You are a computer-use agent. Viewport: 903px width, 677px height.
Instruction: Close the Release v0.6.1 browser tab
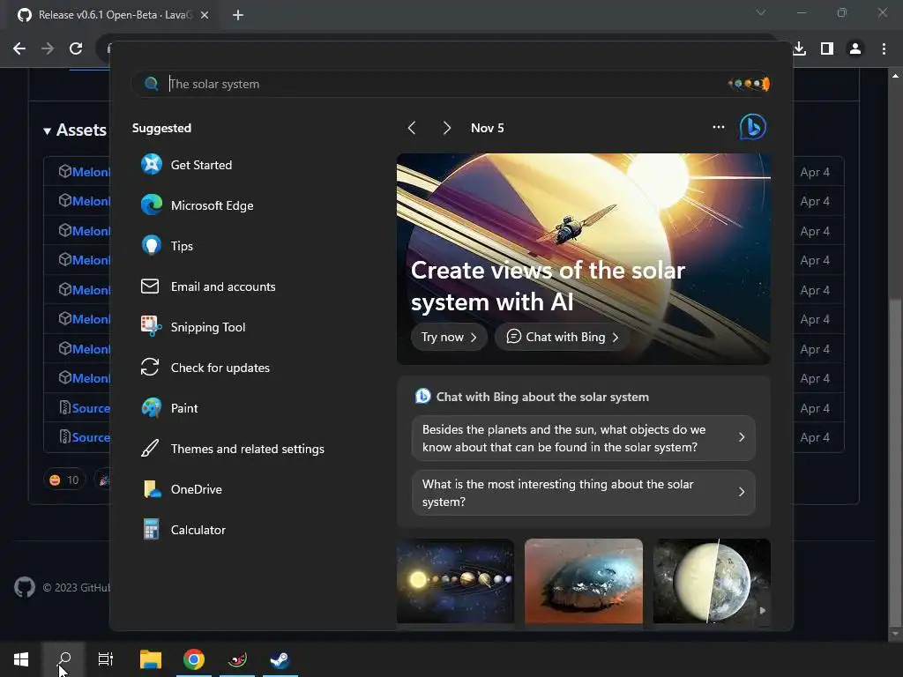tap(205, 15)
